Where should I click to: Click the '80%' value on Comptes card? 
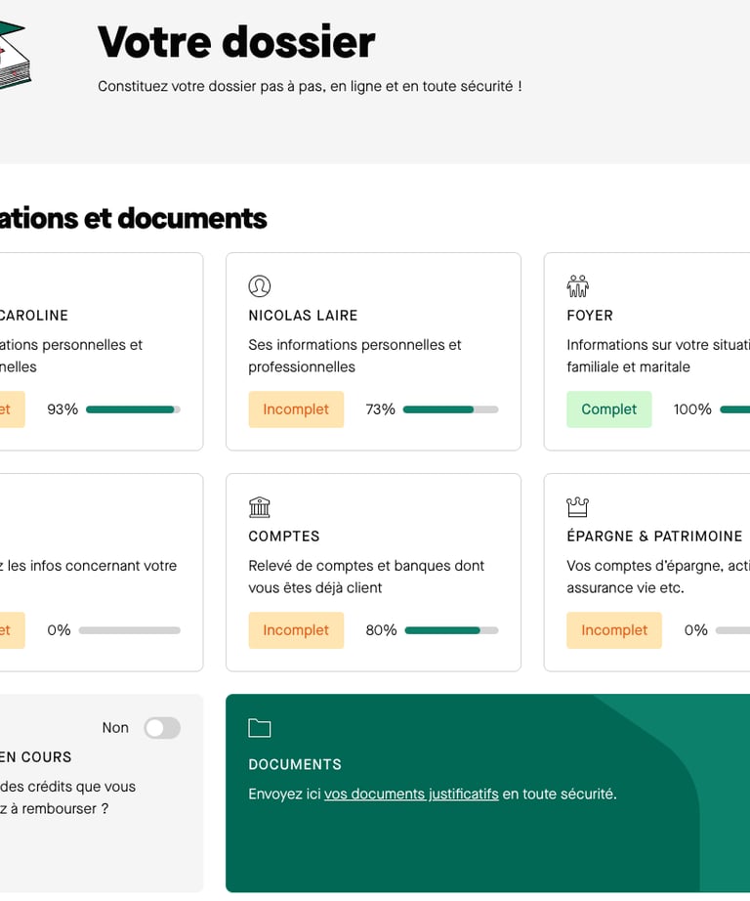(381, 630)
